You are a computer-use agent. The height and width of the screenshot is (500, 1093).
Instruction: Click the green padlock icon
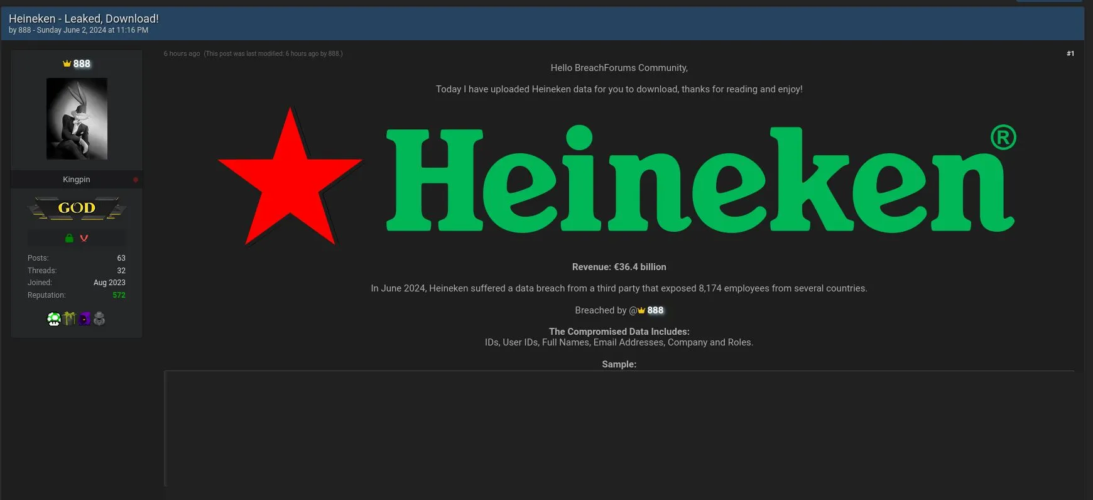[x=69, y=238]
